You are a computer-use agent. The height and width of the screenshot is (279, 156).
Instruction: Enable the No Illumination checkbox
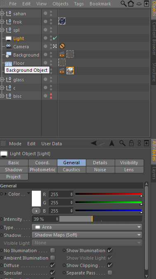pyautogui.click(x=52, y=251)
